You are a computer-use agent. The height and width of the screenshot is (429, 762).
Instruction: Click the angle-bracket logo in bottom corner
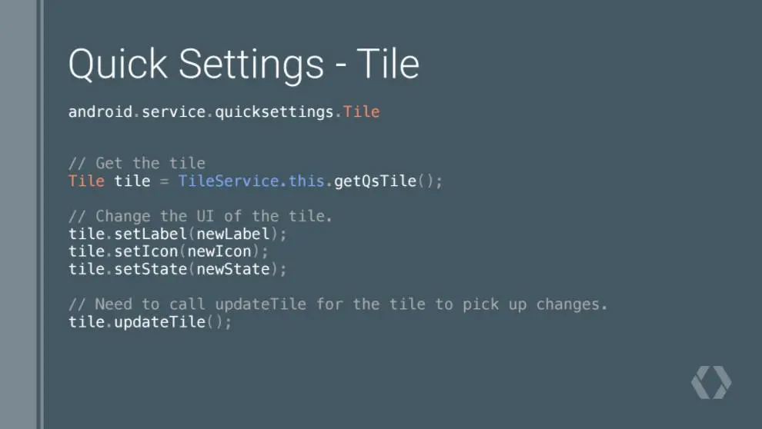tap(711, 382)
